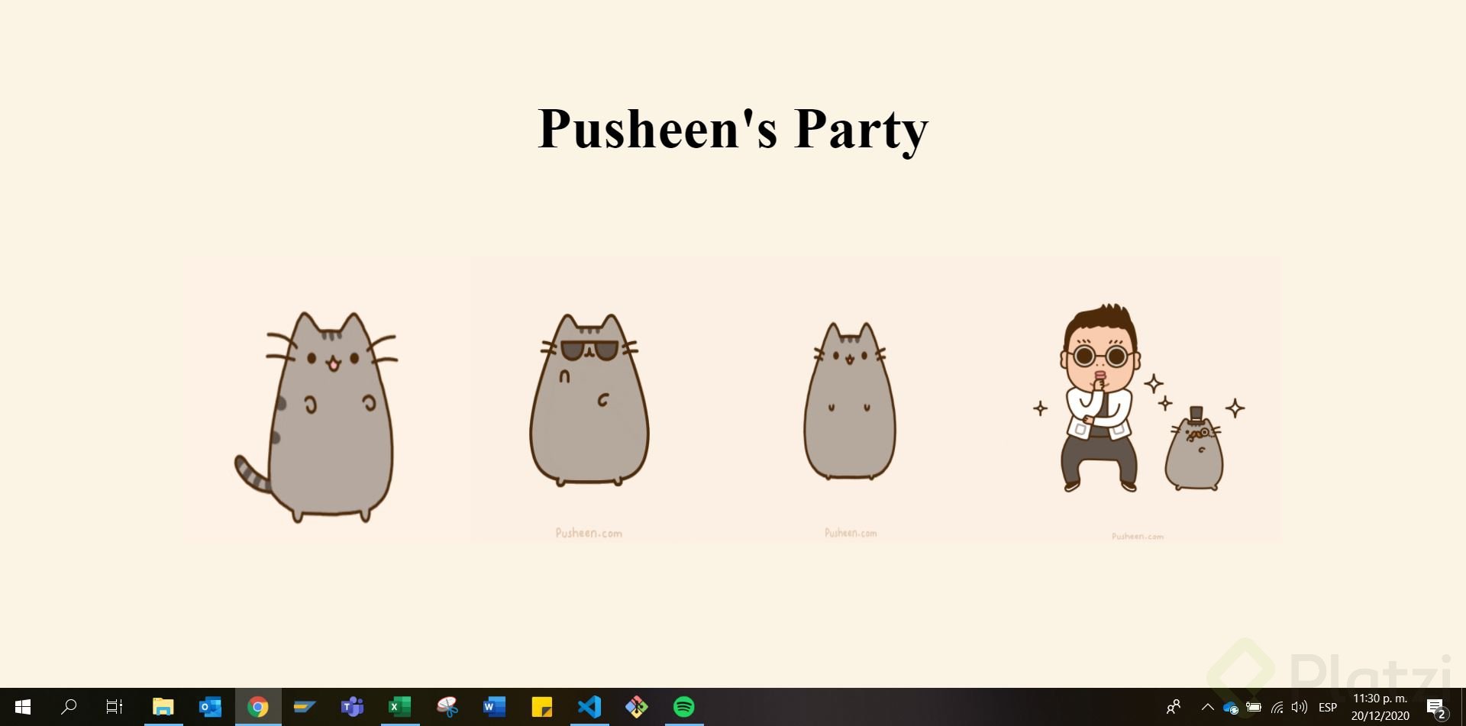
Task: Expand the hidden system tray icons
Action: [1207, 707]
